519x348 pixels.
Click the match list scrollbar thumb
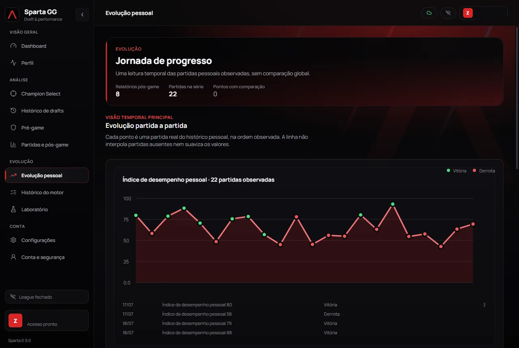484,305
